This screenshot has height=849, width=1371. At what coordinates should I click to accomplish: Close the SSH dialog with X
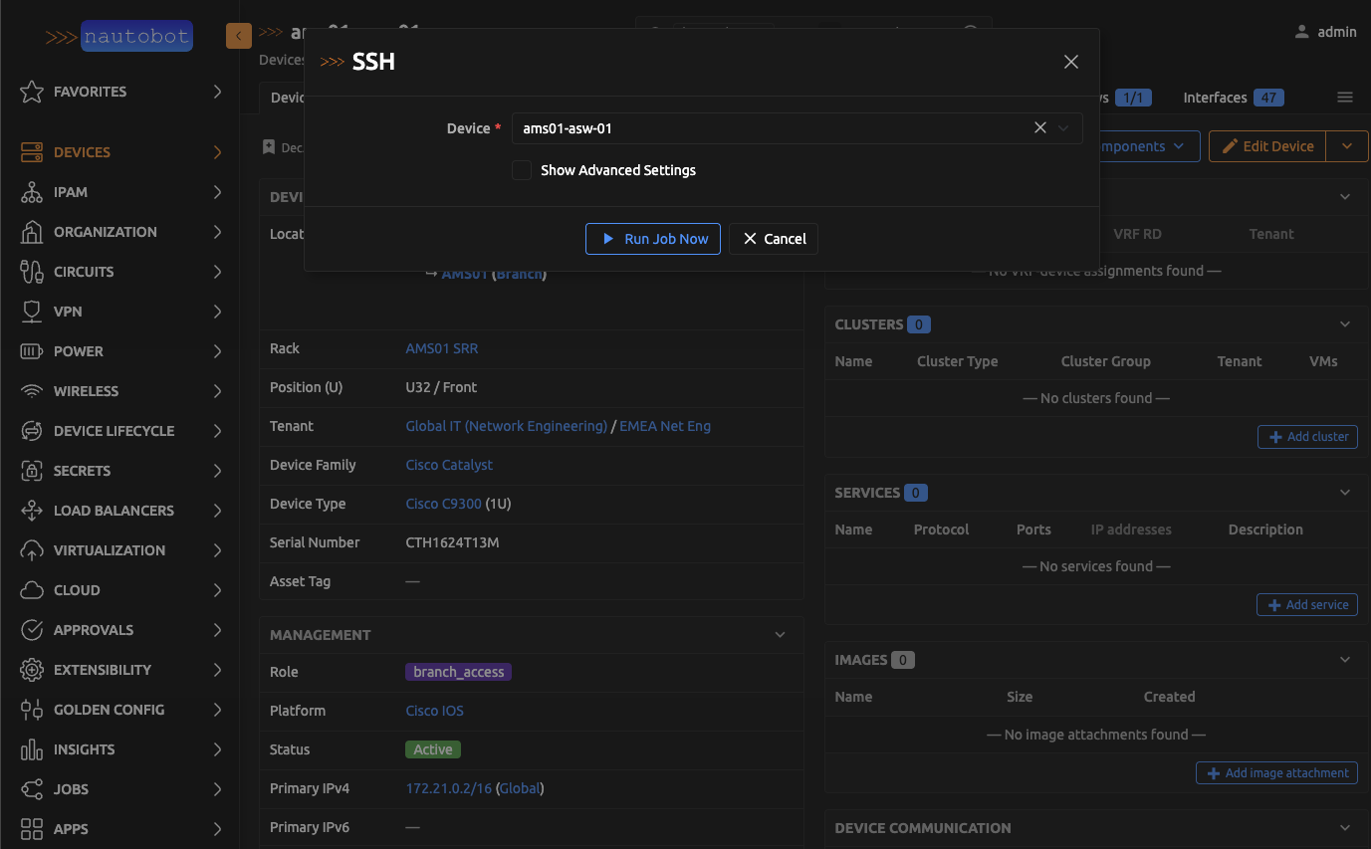1071,62
